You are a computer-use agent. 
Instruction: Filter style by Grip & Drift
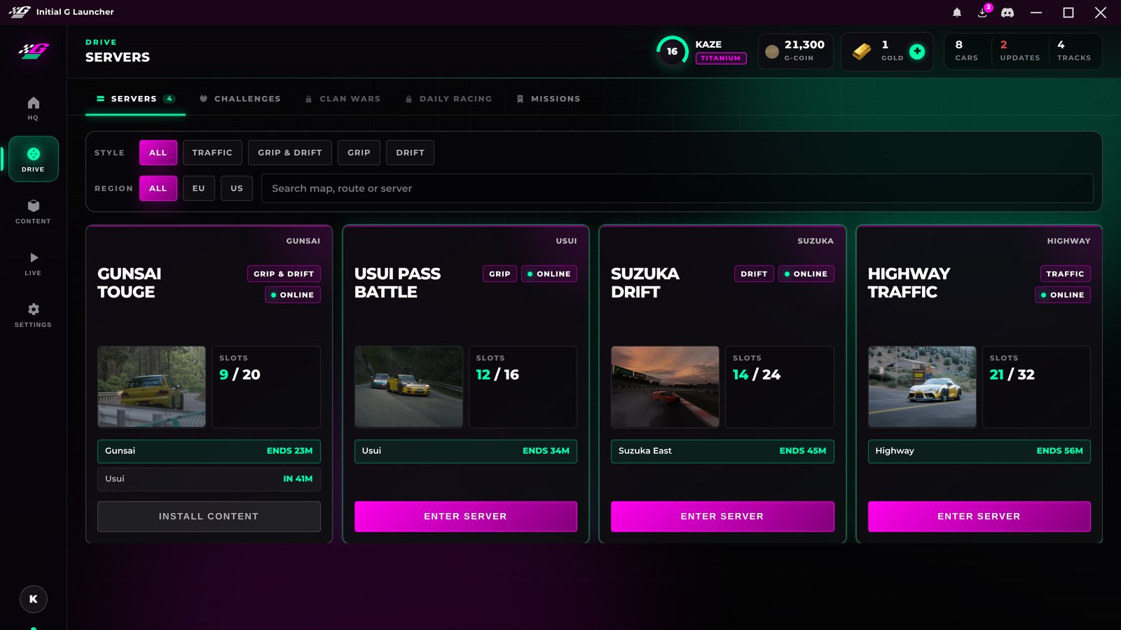(x=290, y=153)
